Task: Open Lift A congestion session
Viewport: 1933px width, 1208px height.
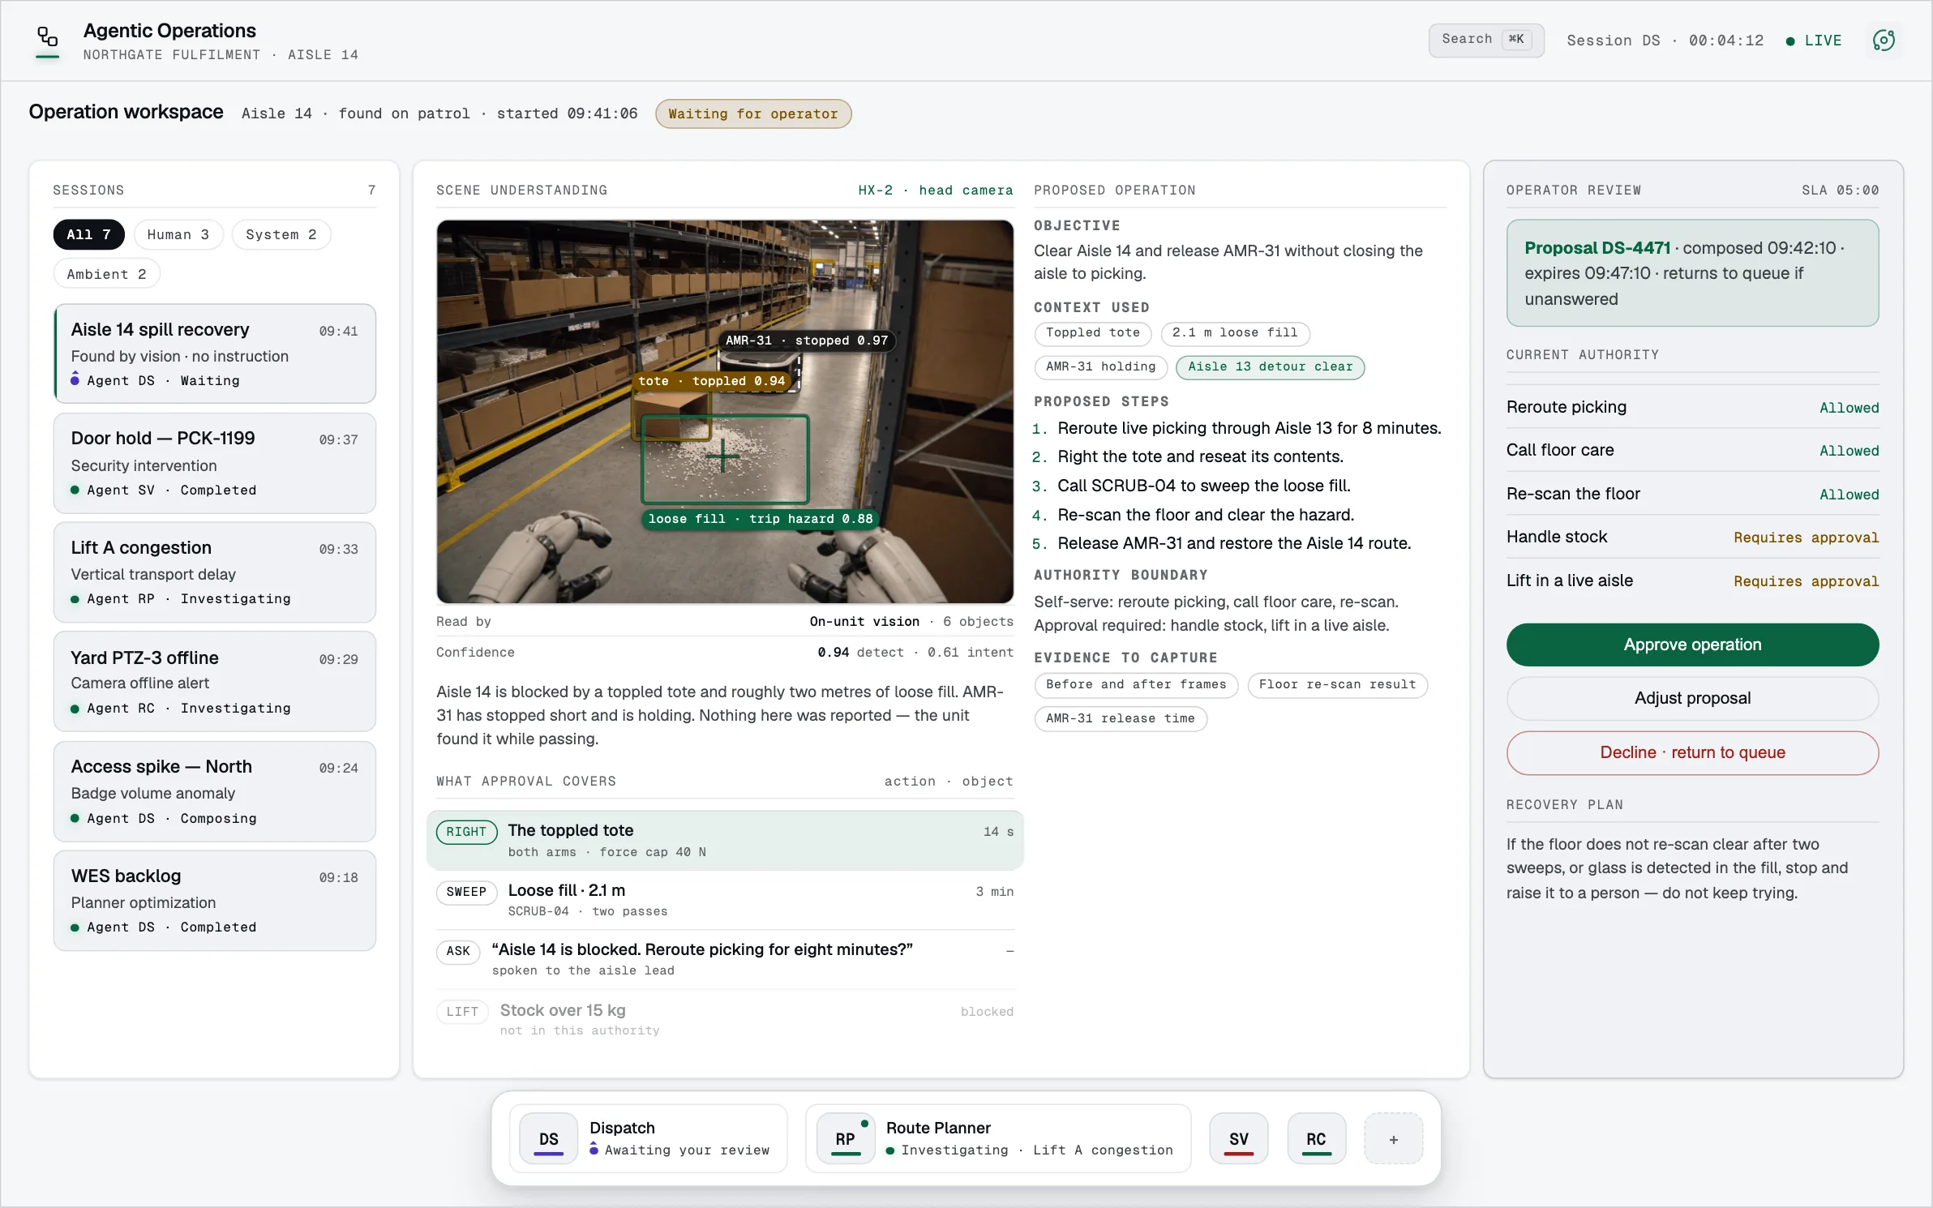Action: [215, 572]
